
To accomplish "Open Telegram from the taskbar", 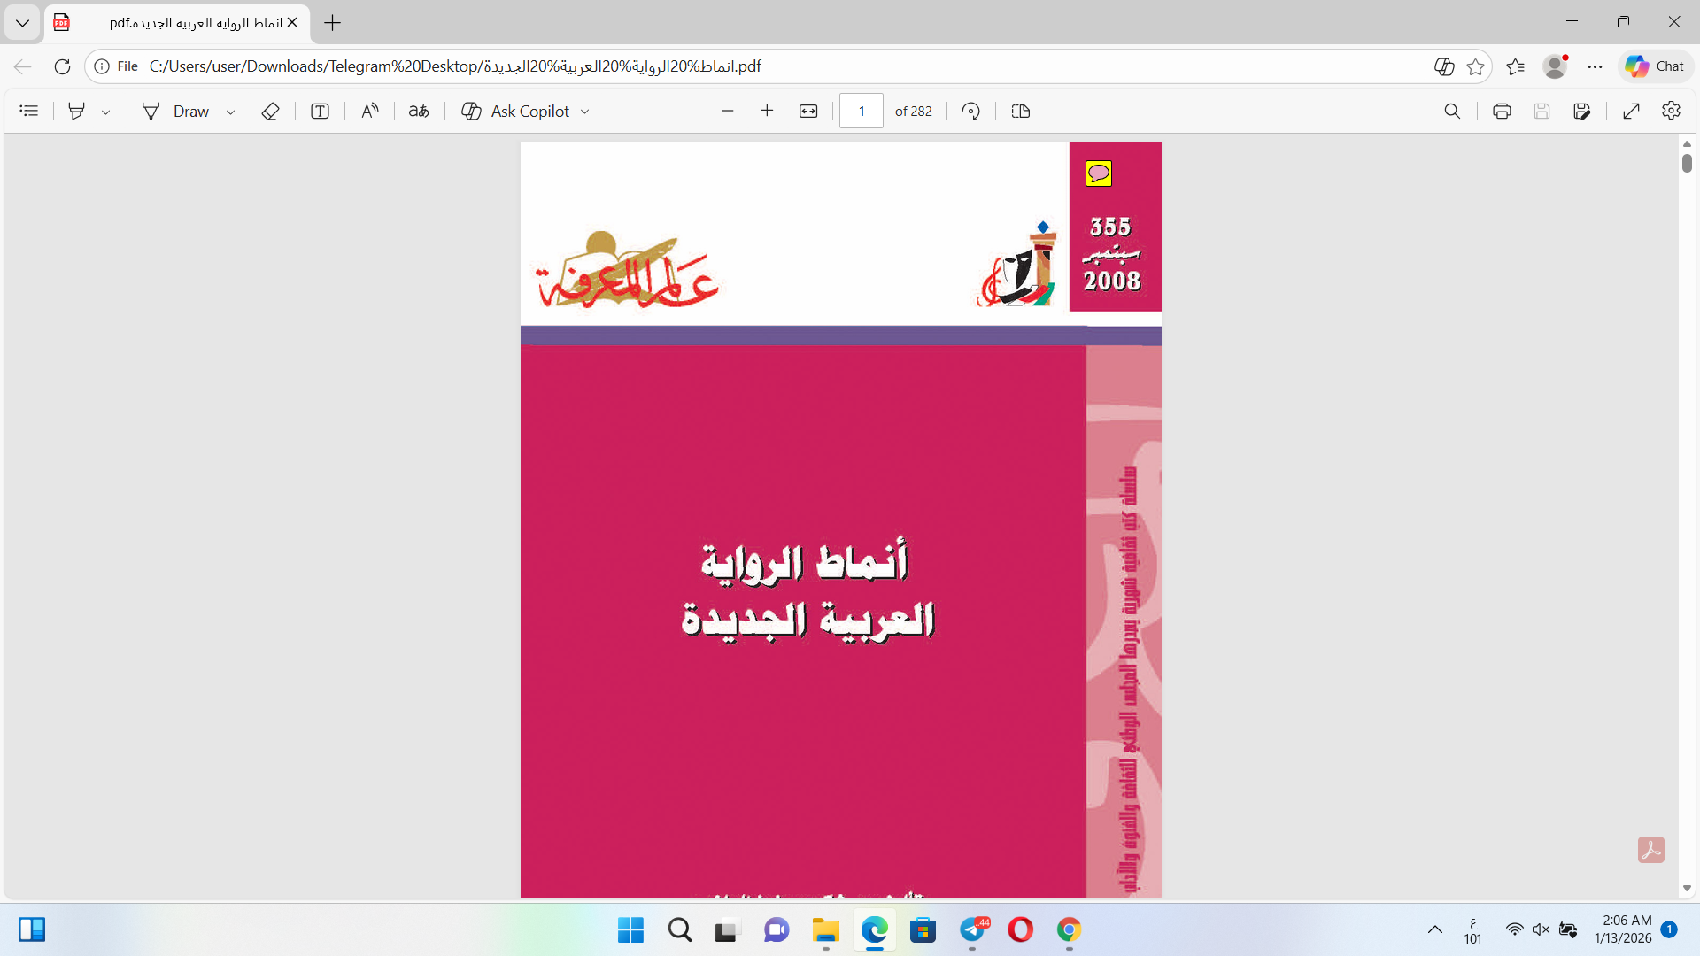I will click(x=972, y=929).
